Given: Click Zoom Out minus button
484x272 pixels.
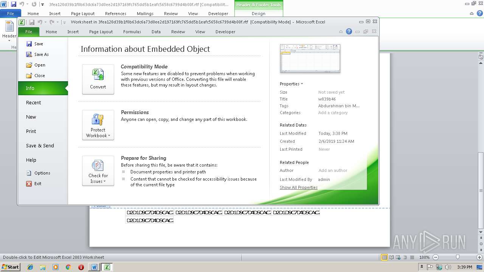Looking at the screenshot, I should point(435,257).
